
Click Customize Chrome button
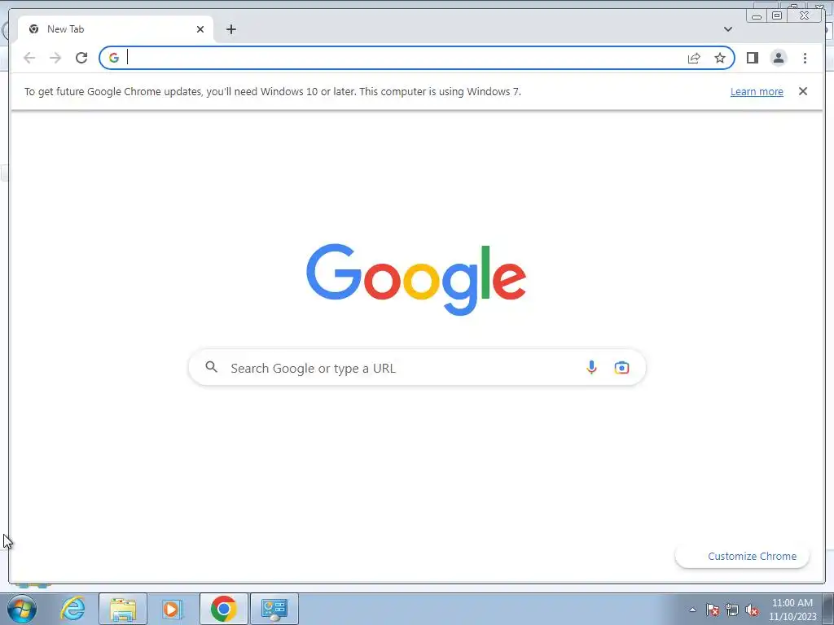[742, 556]
